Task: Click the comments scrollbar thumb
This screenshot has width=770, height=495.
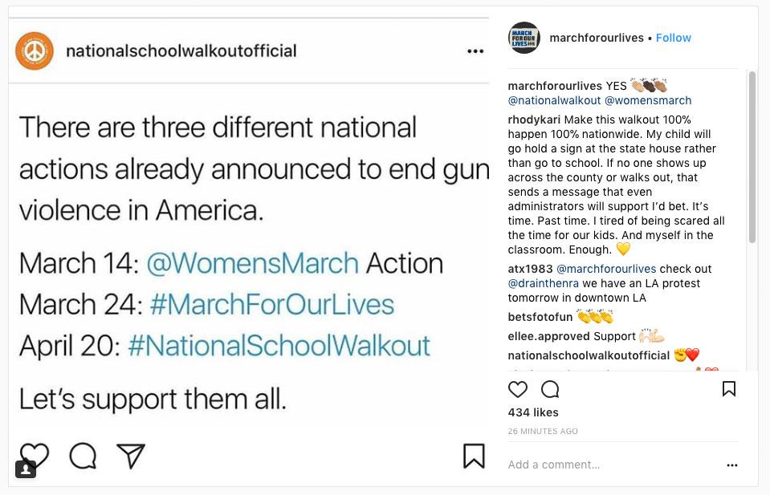Action: (x=752, y=156)
